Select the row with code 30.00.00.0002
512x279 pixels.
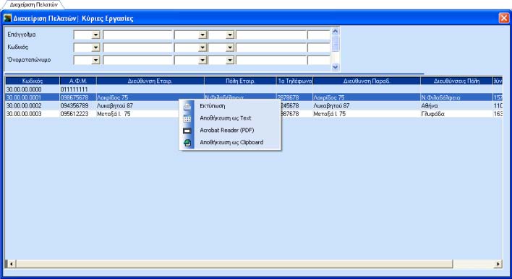(x=254, y=106)
